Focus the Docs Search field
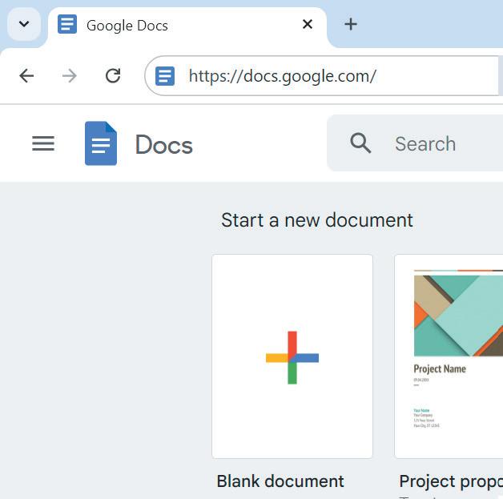The width and height of the screenshot is (503, 499). pos(415,143)
